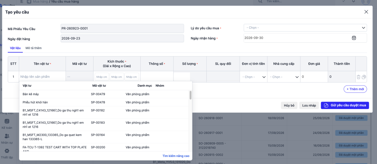This screenshot has height=164, width=377.
Task: Click the Tìm kiếm search box
Action: [295, 2]
